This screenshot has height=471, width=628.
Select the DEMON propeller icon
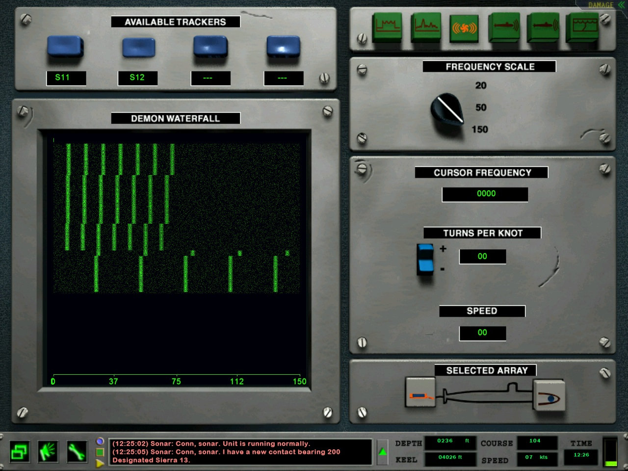464,27
